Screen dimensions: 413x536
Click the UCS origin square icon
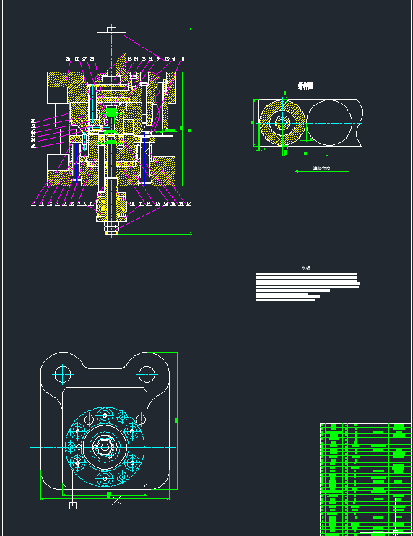(x=73, y=505)
